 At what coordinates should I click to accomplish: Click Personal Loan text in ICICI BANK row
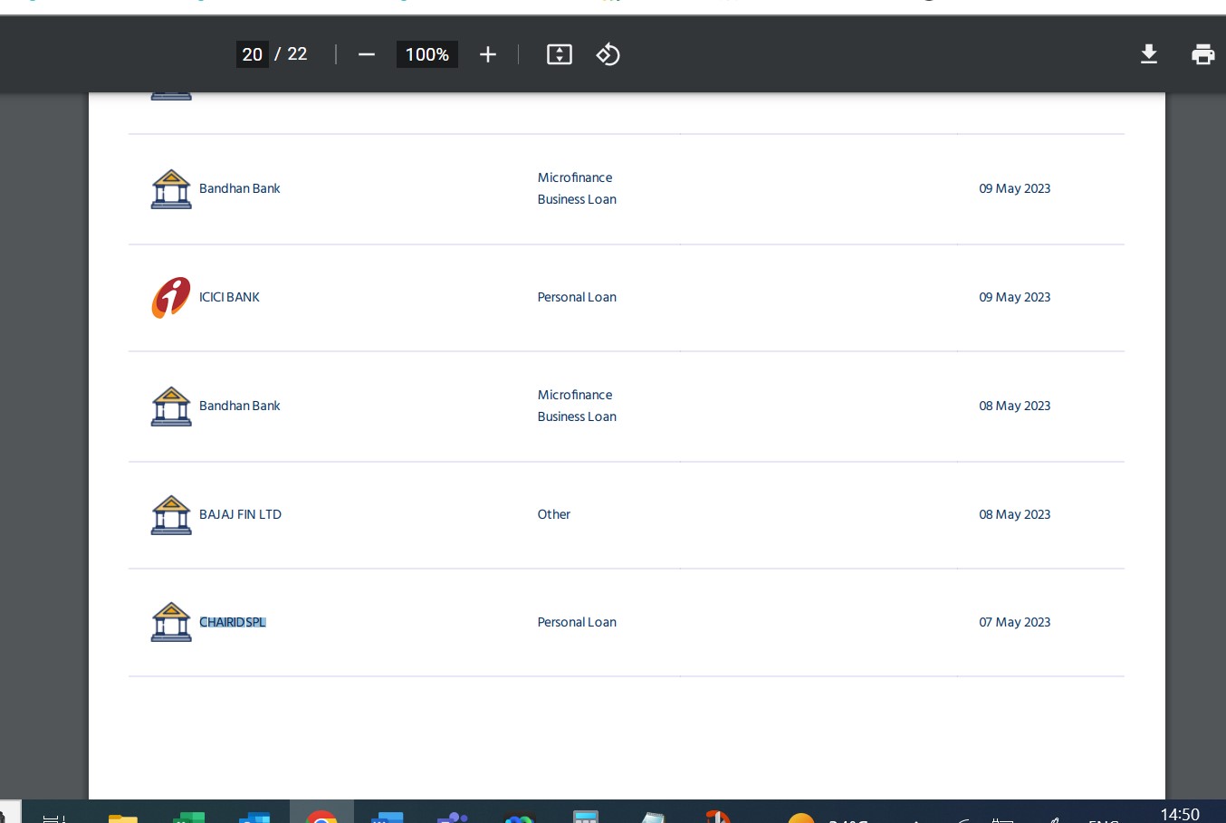[577, 298]
